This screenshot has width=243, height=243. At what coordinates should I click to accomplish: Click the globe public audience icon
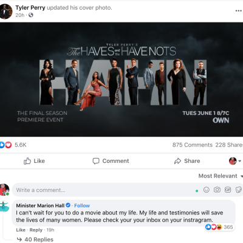31,15
